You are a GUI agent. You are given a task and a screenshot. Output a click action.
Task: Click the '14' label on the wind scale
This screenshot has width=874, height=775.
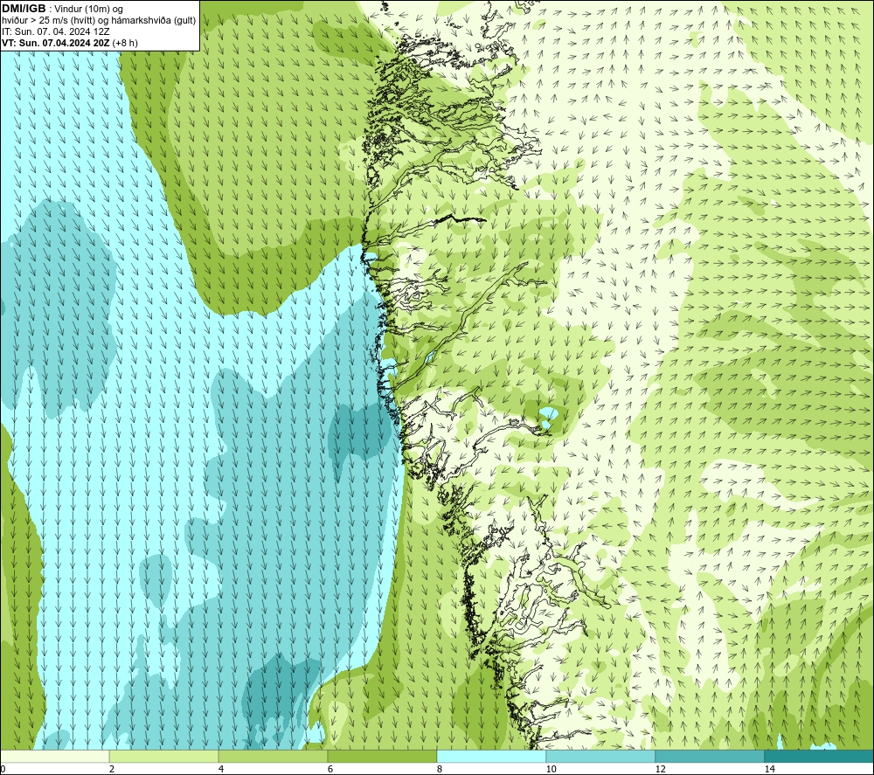[x=769, y=769]
